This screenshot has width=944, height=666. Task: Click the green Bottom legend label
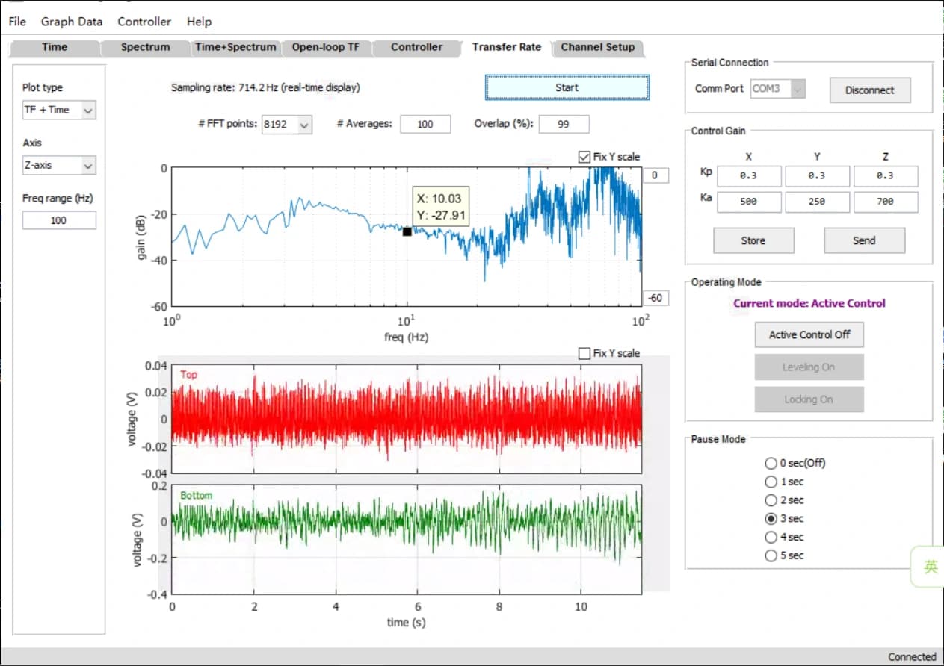(196, 495)
